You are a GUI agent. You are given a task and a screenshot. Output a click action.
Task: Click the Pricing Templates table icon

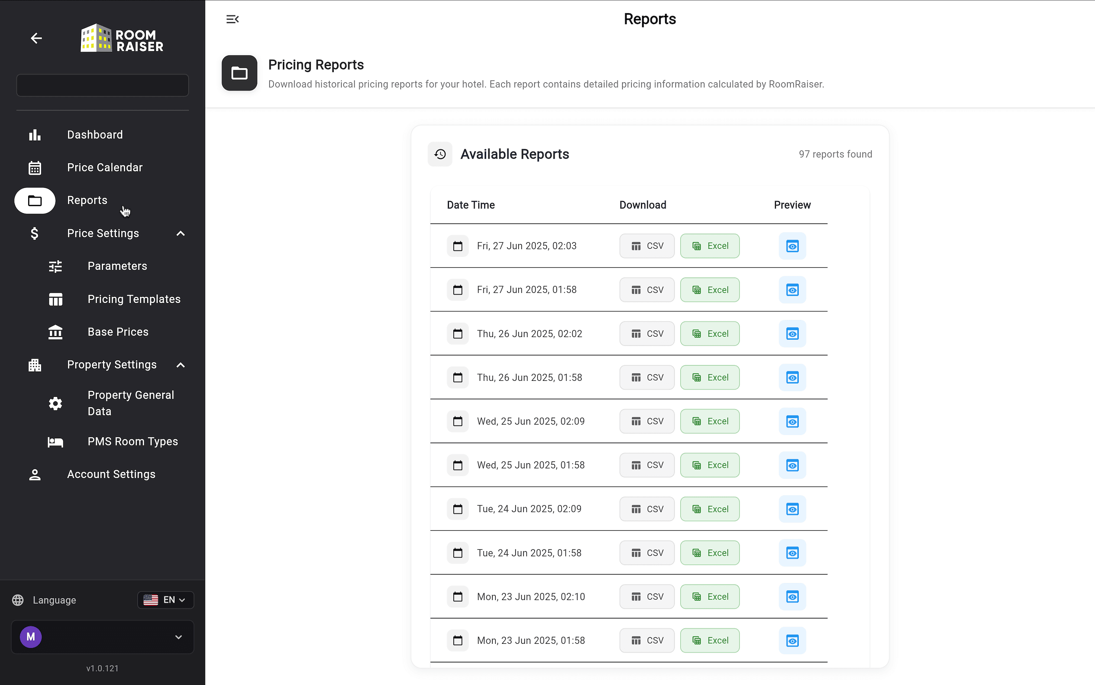pyautogui.click(x=55, y=299)
